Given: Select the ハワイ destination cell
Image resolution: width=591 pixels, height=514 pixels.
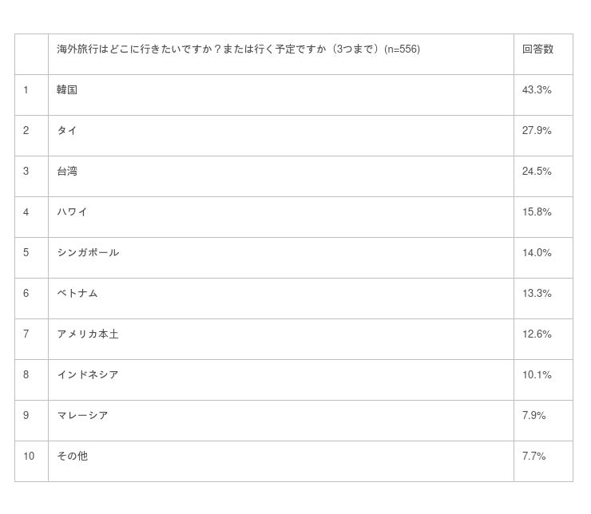Looking at the screenshot, I should click(72, 212).
